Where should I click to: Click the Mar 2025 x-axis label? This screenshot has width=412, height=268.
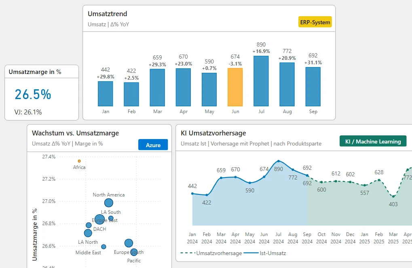pos(393,238)
